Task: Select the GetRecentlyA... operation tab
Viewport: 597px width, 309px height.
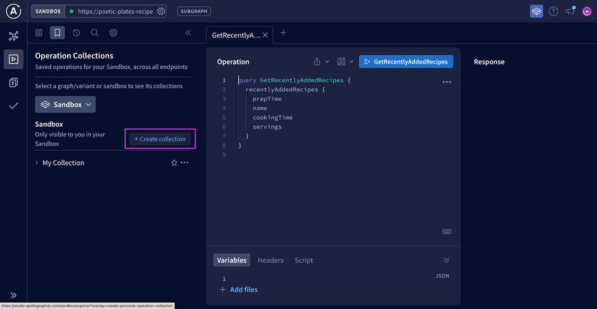Action: point(236,35)
